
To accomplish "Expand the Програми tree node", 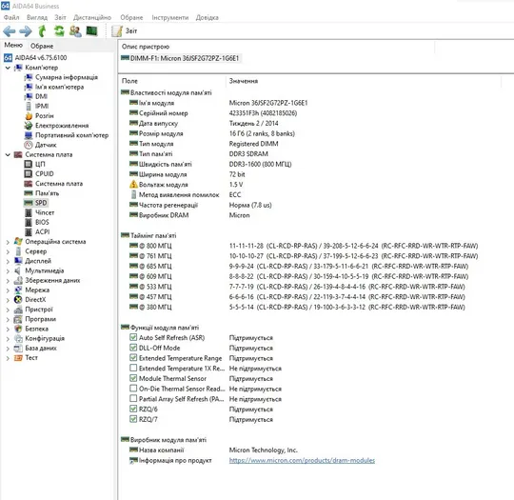I will click(x=8, y=319).
